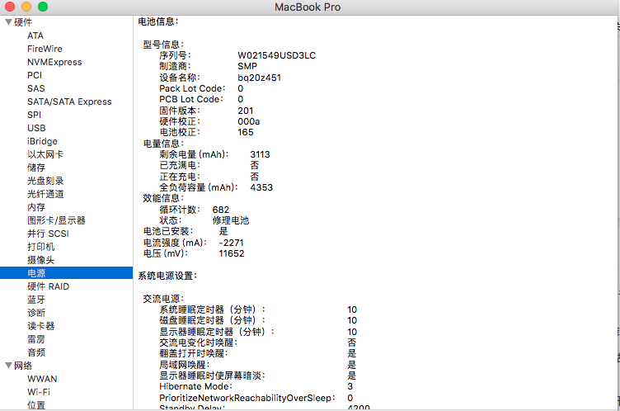Select 内存 in the sidebar

[36, 207]
